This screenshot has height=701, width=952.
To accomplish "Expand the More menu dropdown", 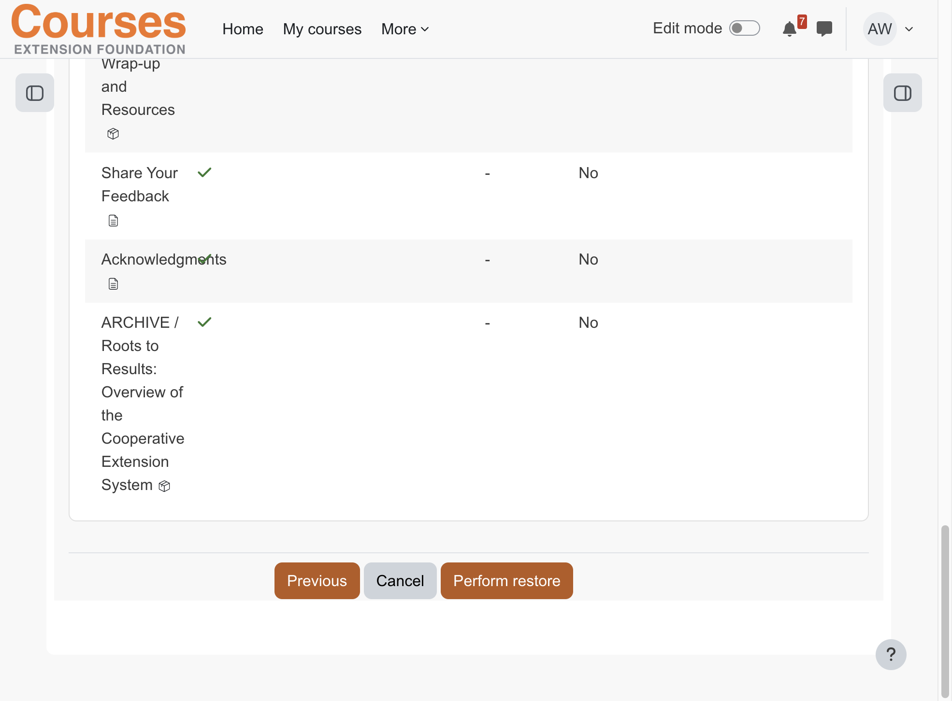I will [x=405, y=29].
